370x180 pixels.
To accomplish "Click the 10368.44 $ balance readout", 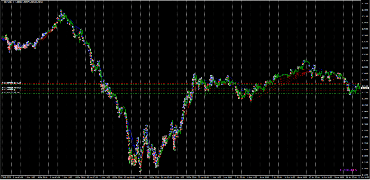I will click(348, 170).
